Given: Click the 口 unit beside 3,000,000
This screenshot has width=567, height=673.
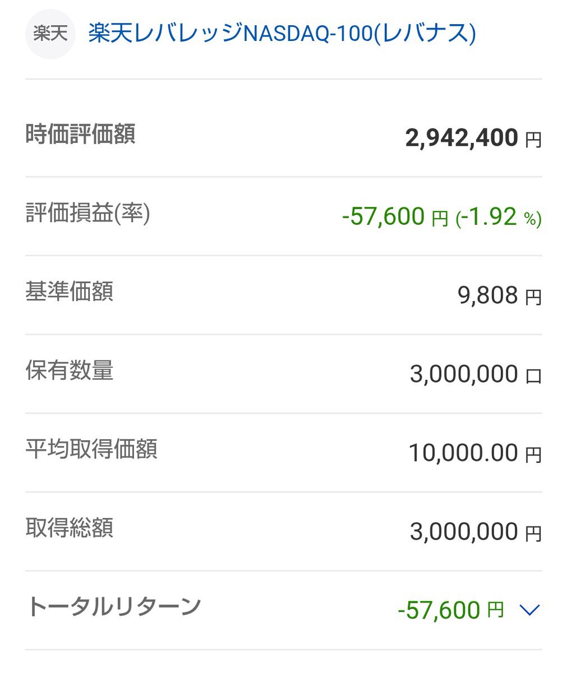Looking at the screenshot, I should click(533, 376).
